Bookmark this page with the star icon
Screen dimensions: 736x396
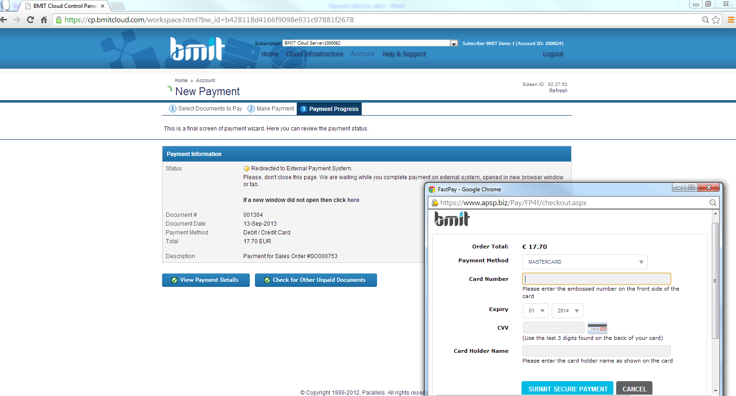pyautogui.click(x=716, y=19)
